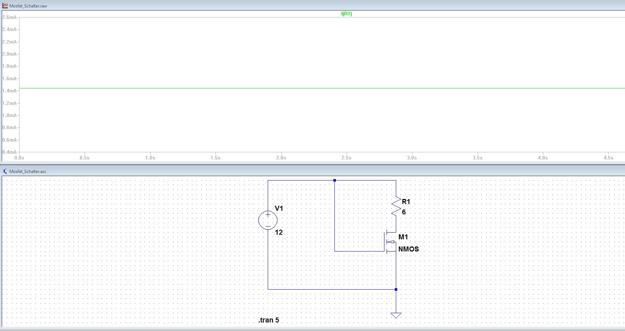This screenshot has height=331, width=625.
Task: Click the 2.0s time axis label
Action: click(x=281, y=158)
